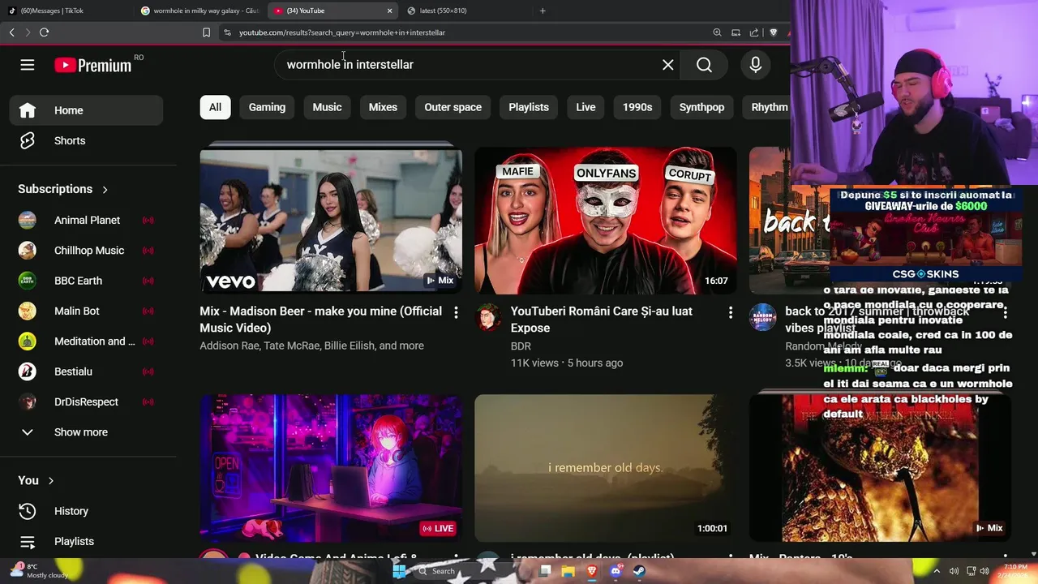
Task: Click the share icon in the address bar
Action: 754,32
